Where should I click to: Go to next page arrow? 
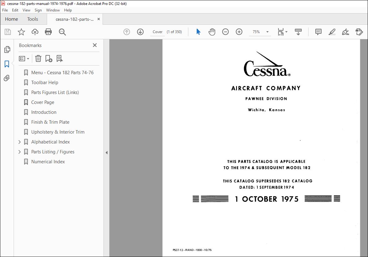click(x=140, y=32)
